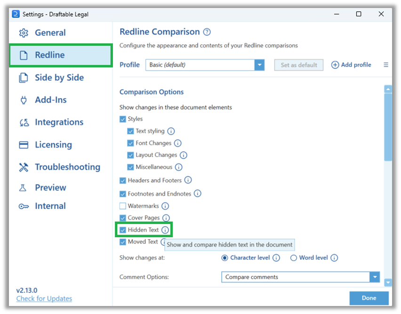Open the profile hamburger menu icon

(x=386, y=65)
